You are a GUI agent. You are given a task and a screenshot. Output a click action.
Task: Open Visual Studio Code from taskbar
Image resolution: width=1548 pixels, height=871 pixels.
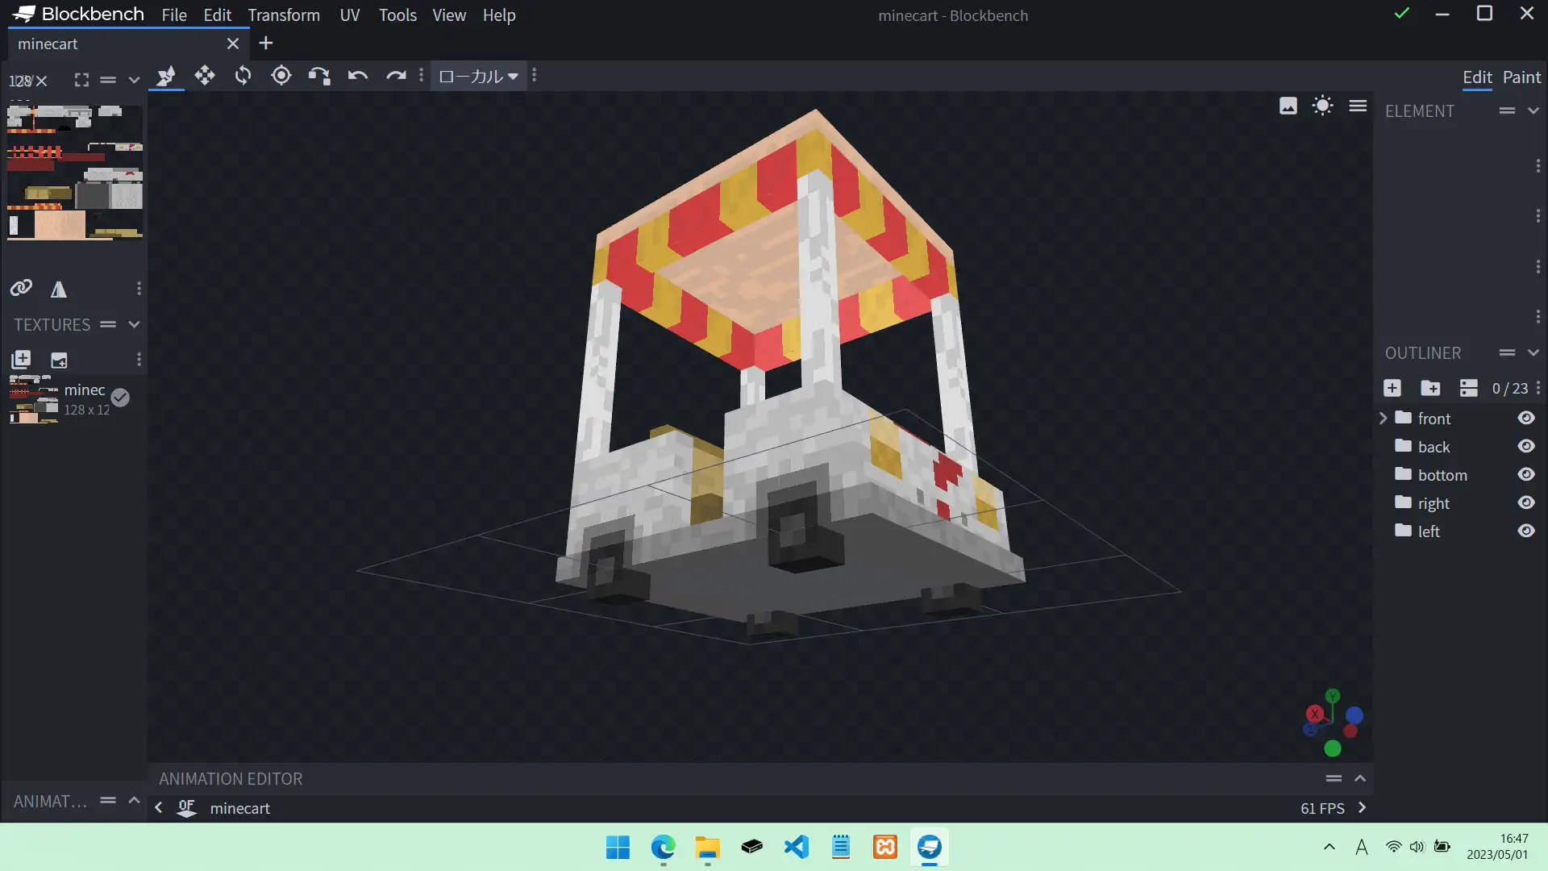(796, 847)
